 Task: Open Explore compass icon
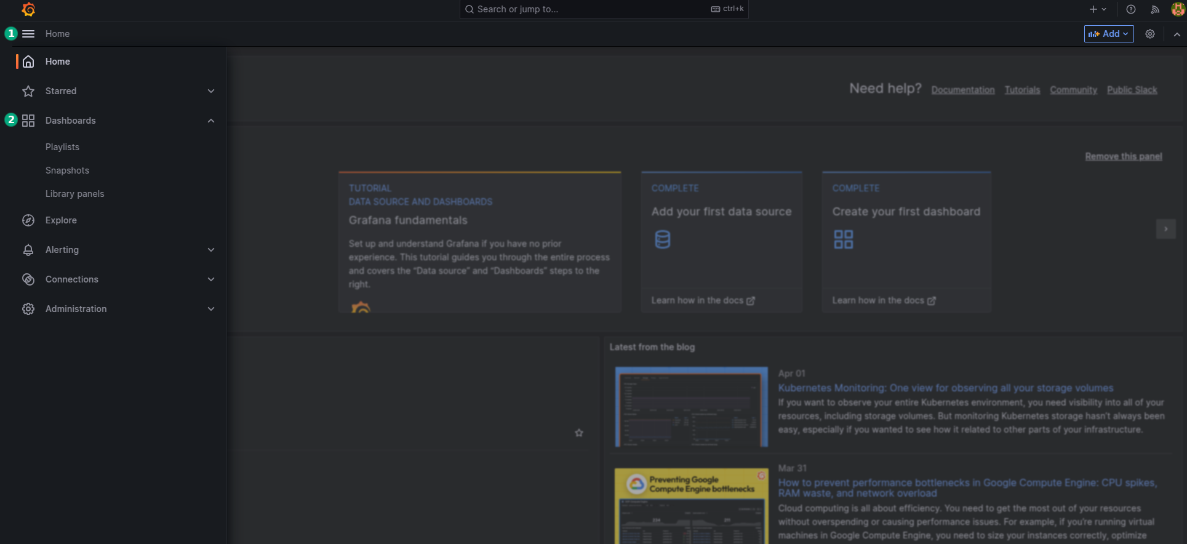28,220
